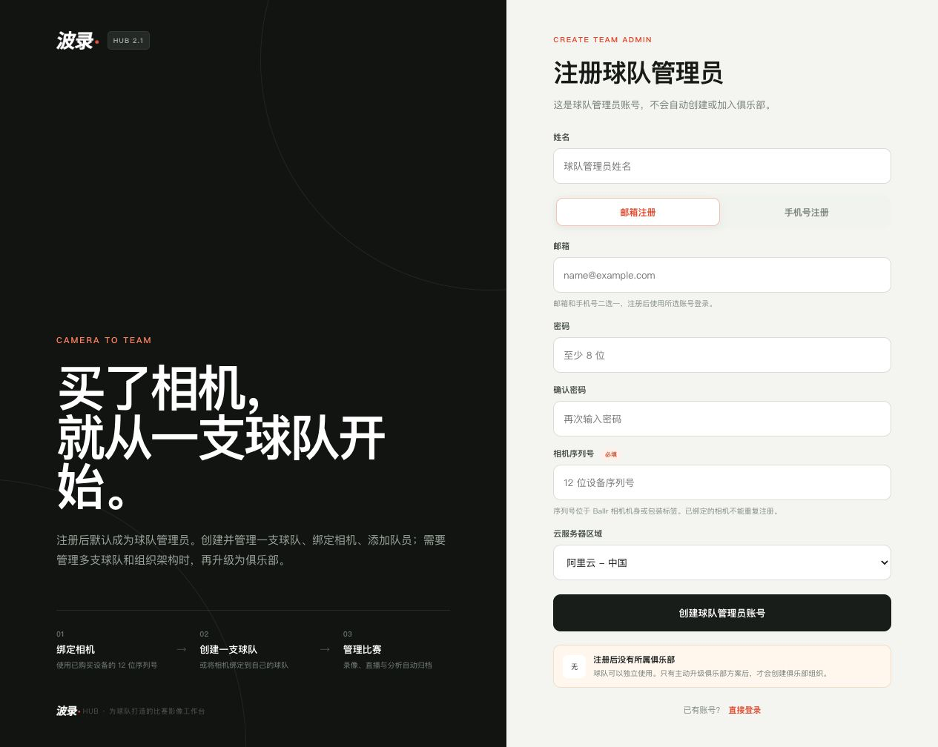Open the 直接登录 login link

click(744, 710)
